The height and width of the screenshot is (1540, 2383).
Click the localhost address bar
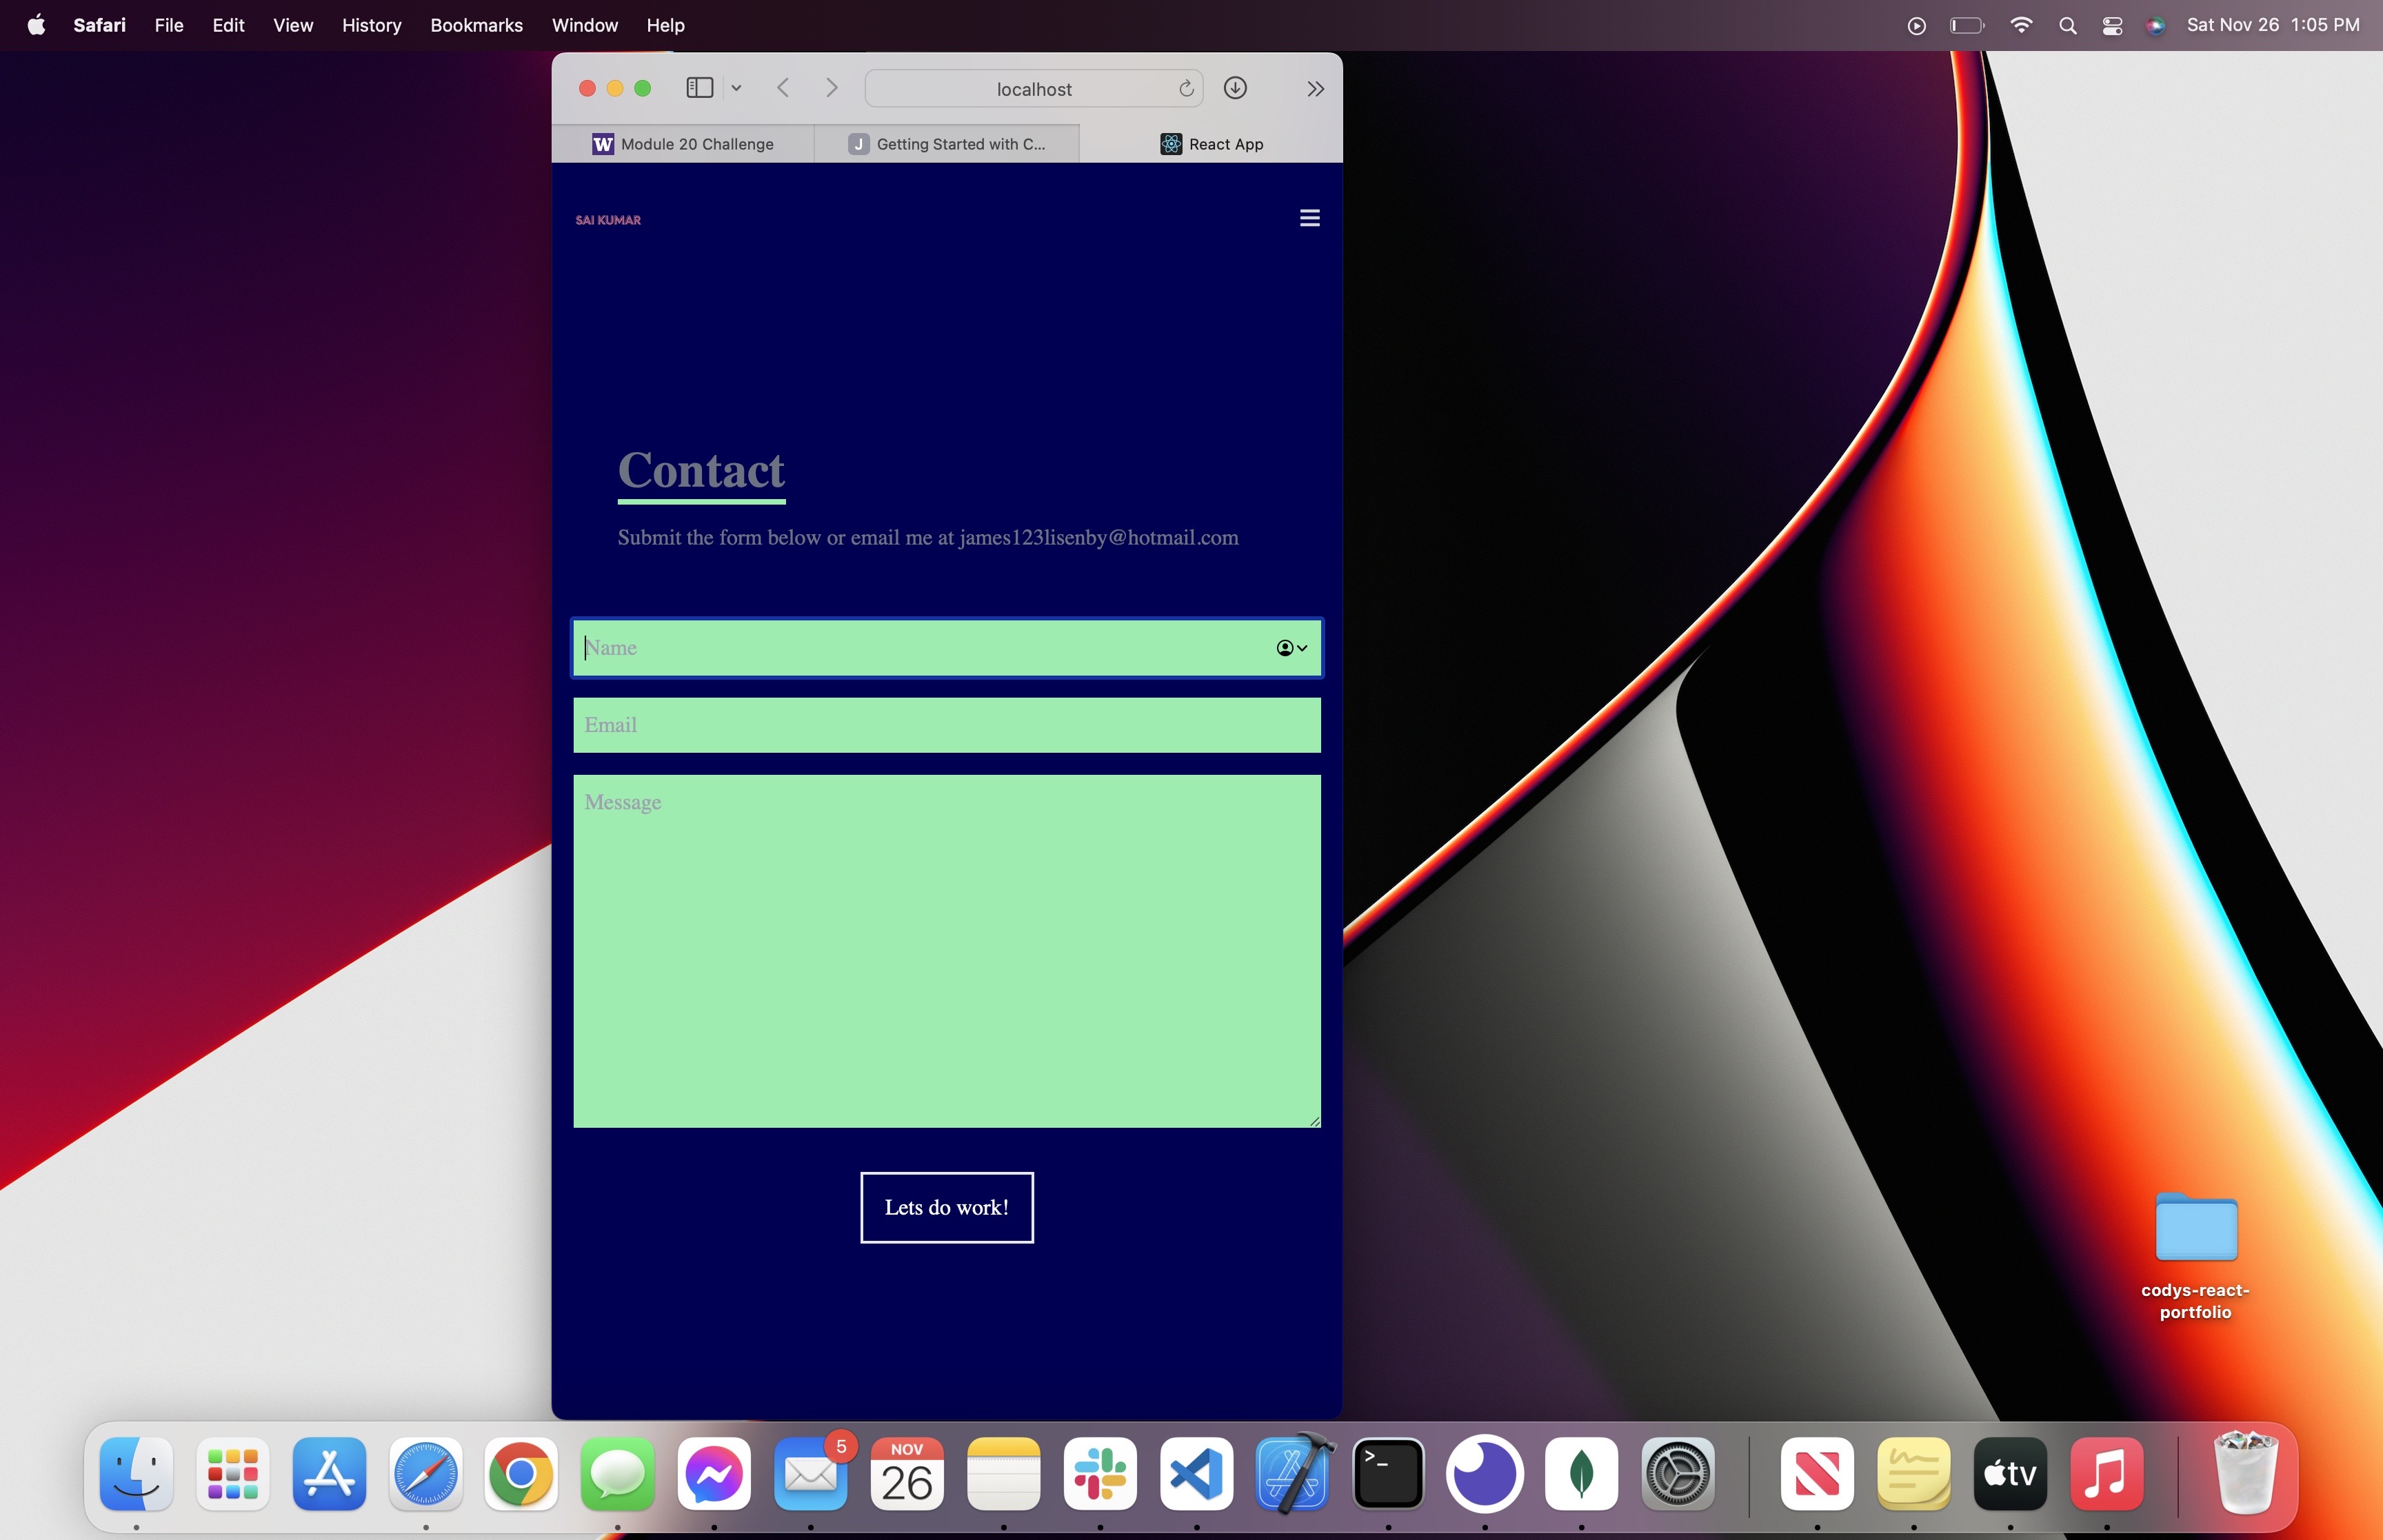(1034, 88)
